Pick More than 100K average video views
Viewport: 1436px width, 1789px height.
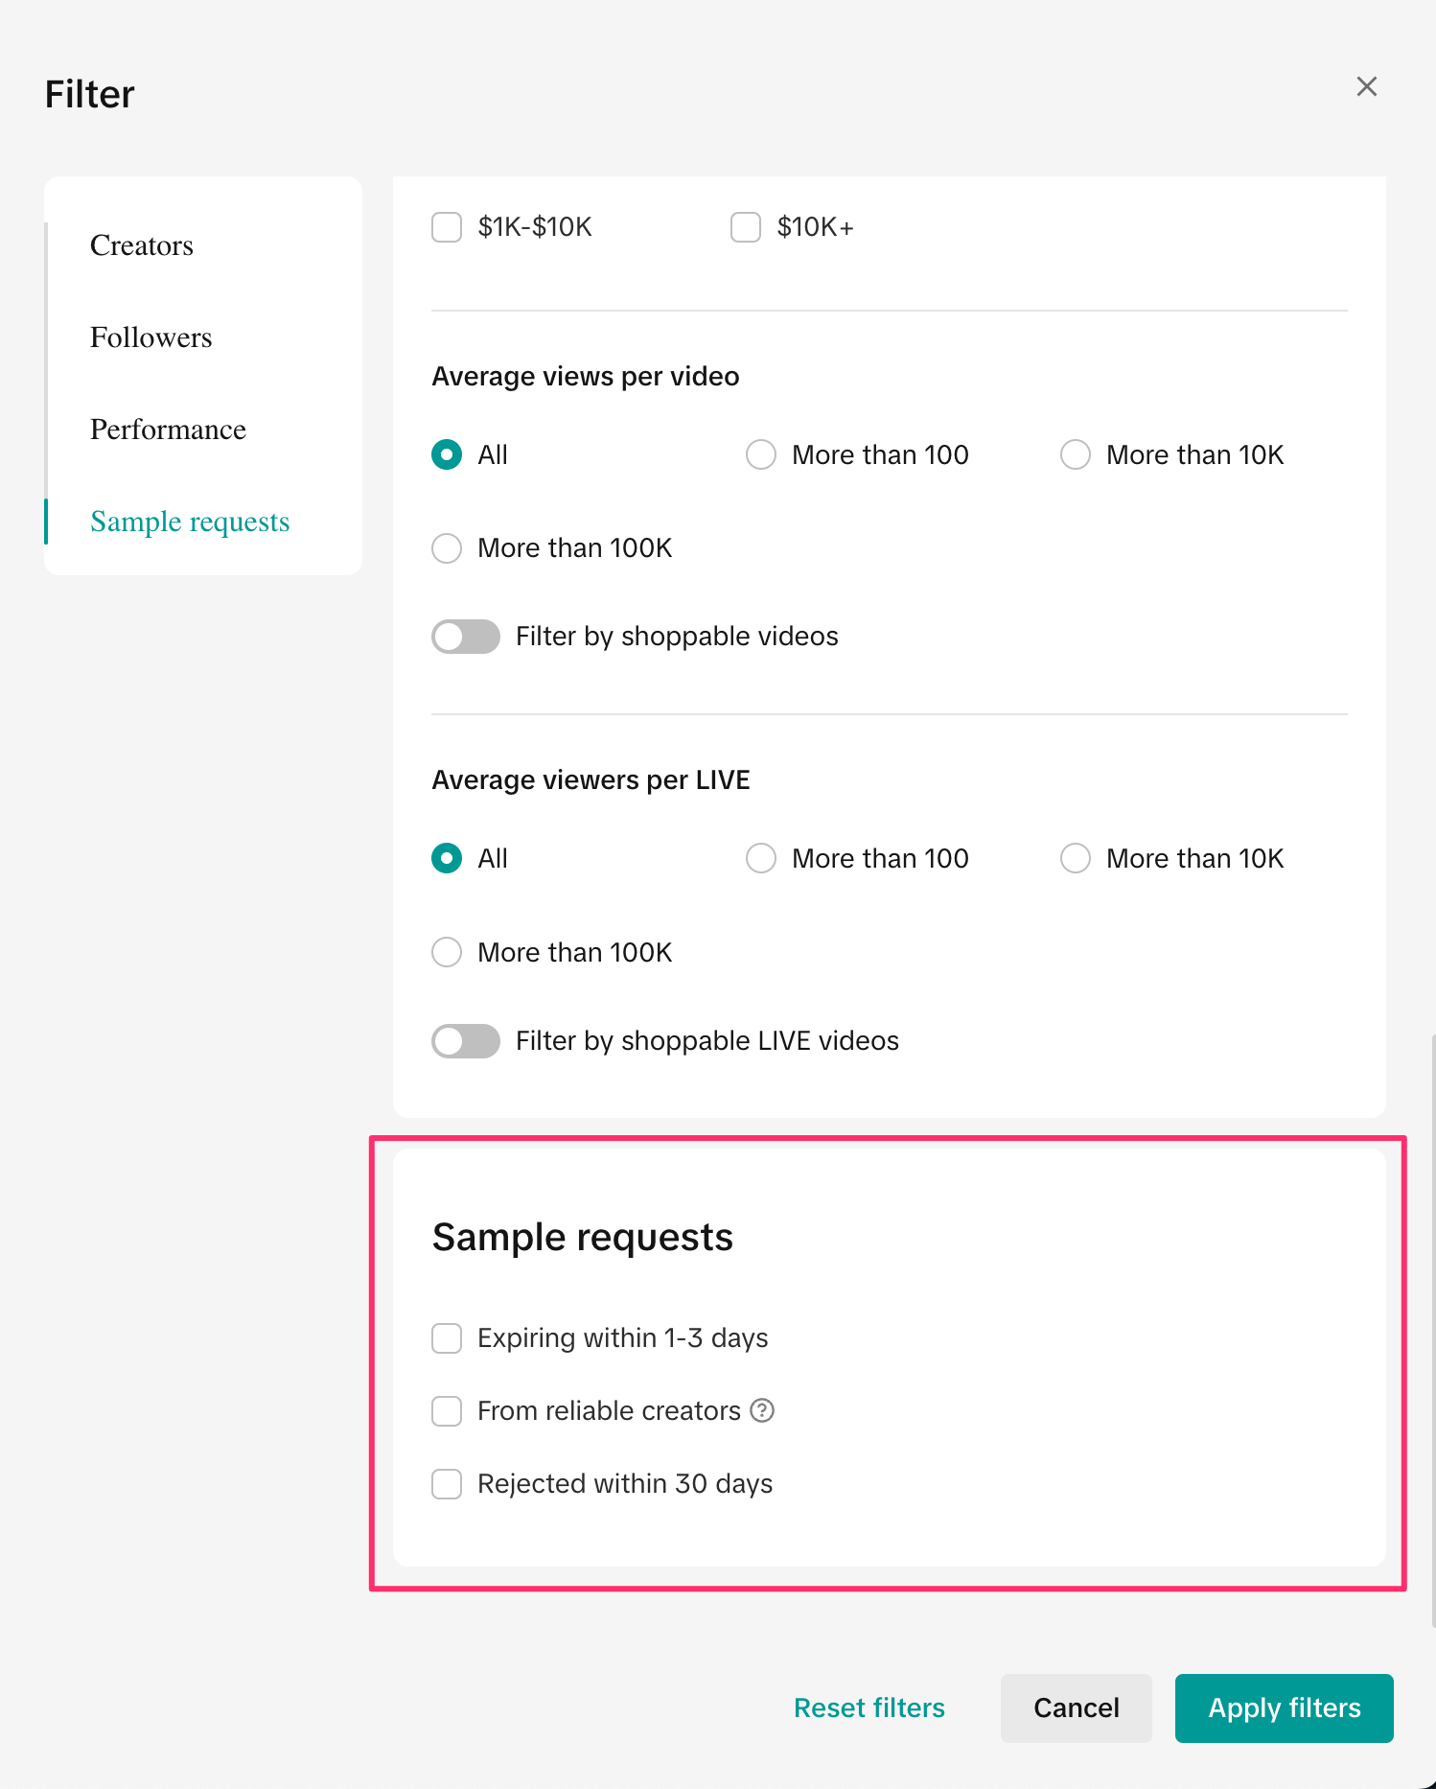tap(447, 548)
